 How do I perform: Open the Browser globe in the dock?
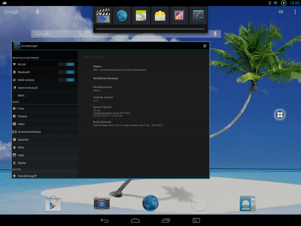coord(150,203)
